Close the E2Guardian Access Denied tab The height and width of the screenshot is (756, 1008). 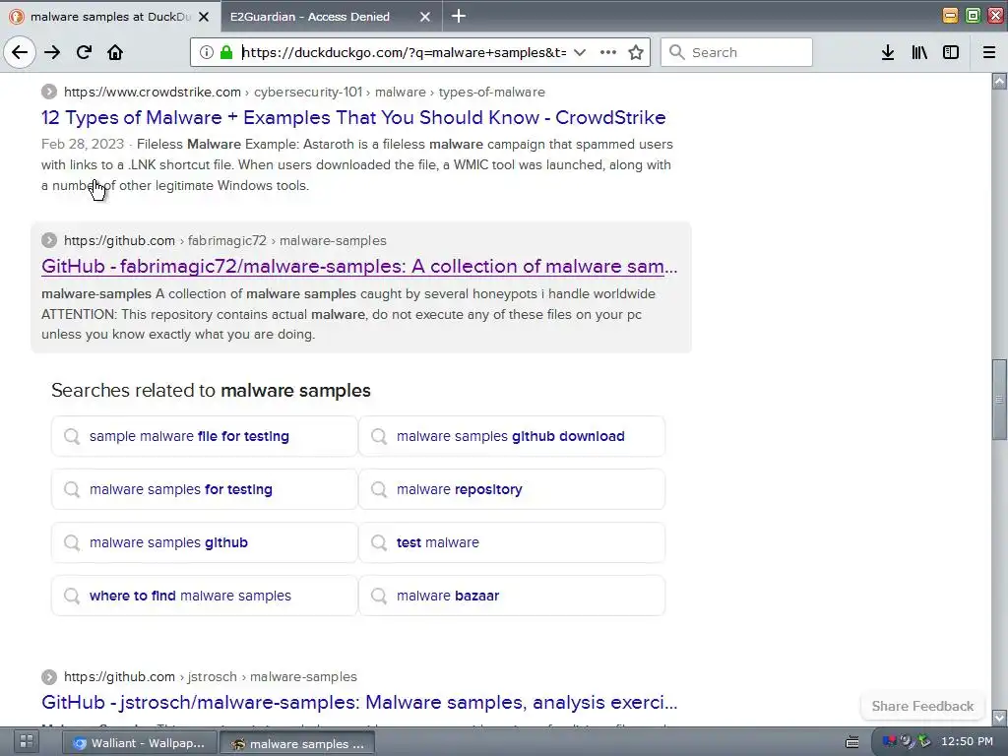[x=425, y=17]
